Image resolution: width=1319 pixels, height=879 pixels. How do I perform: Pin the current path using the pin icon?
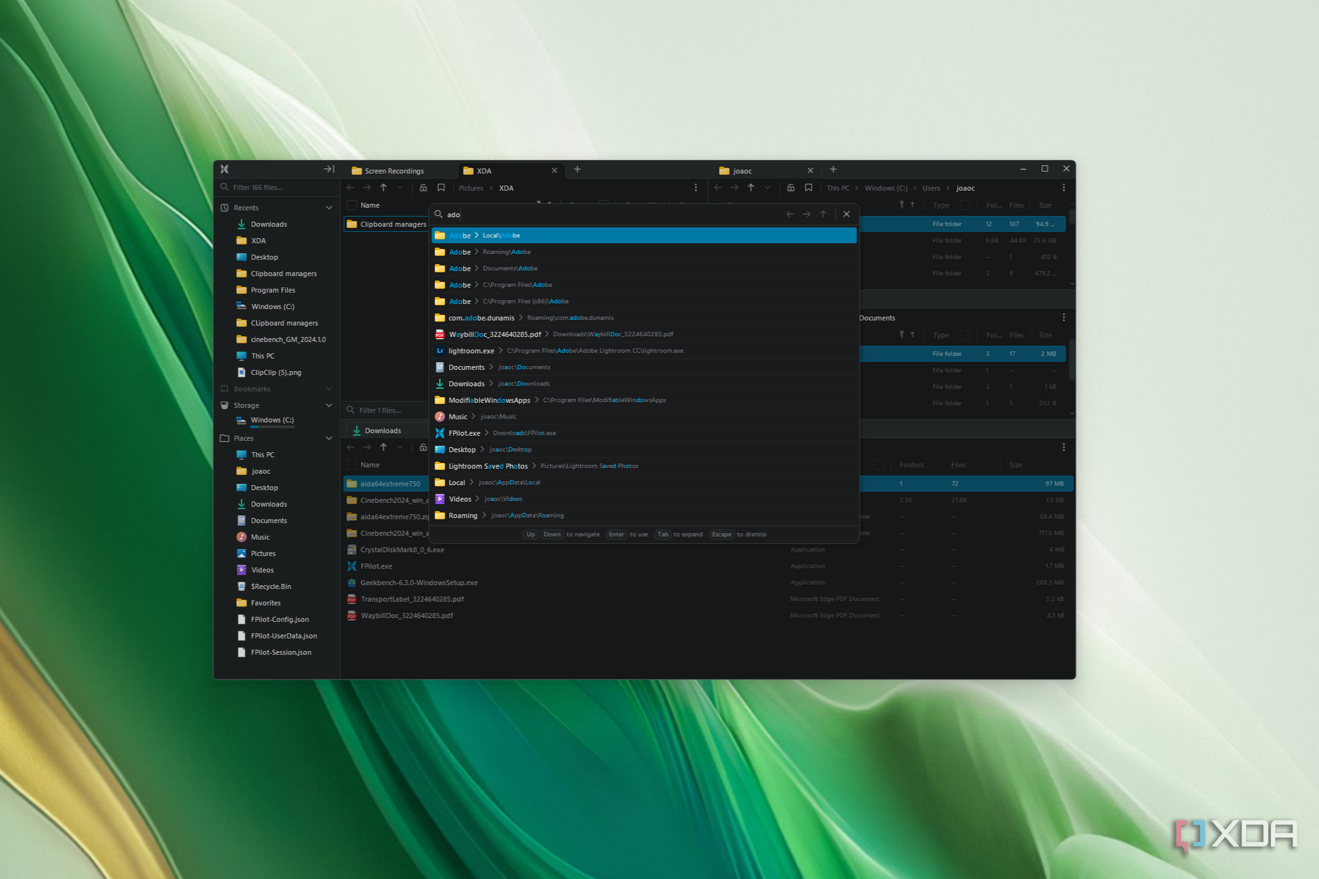tap(423, 187)
